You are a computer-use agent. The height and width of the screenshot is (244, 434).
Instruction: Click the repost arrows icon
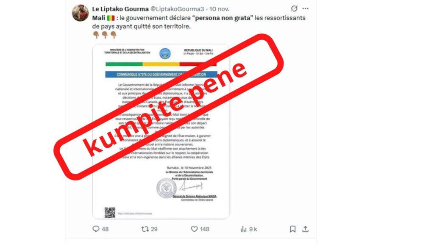[x=145, y=229]
